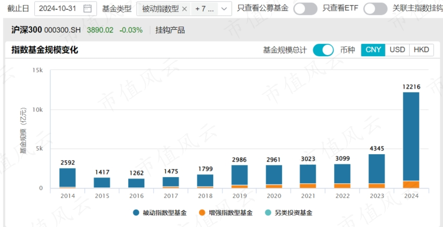443x227 pixels.
Task: Switch currency to USD
Action: coord(397,50)
